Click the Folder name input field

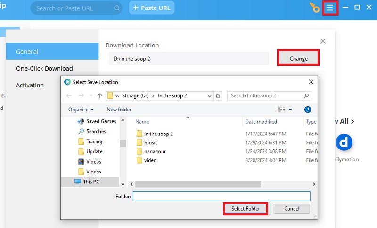point(221,196)
